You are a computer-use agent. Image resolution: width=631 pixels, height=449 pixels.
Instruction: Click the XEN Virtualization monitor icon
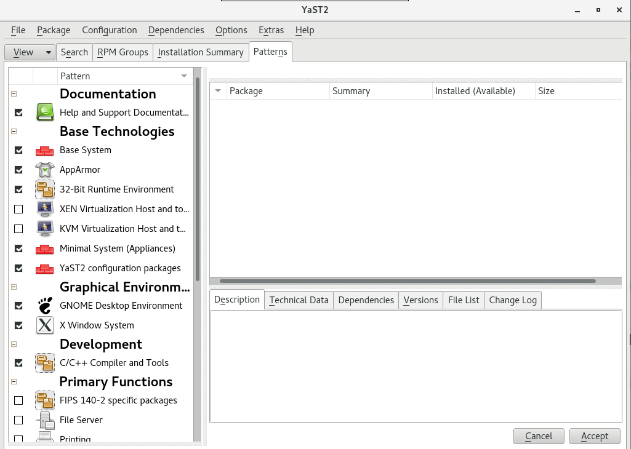pyautogui.click(x=45, y=209)
